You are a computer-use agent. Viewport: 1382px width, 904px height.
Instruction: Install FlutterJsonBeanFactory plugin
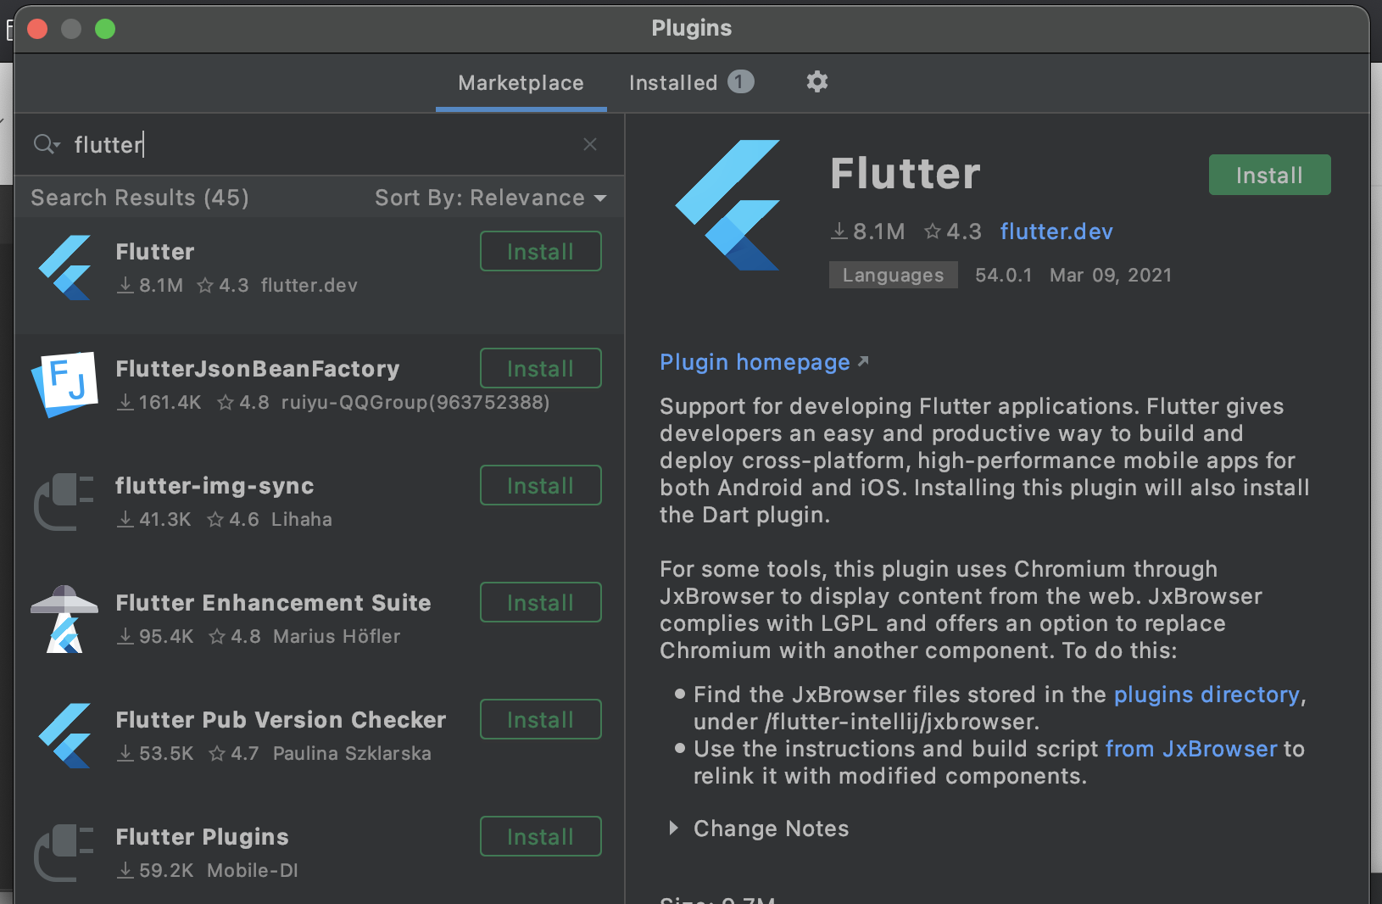(x=541, y=368)
